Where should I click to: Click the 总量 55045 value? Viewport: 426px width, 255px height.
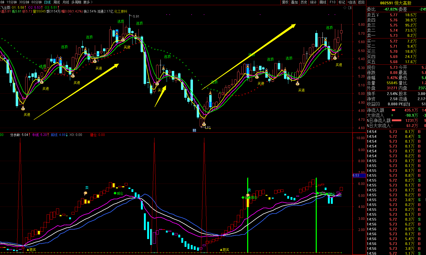click(392, 83)
